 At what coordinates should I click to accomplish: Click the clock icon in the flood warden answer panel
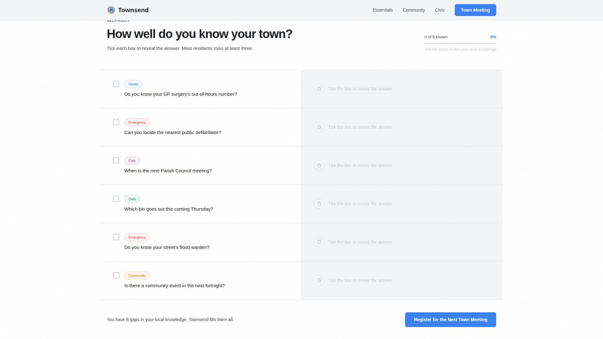(x=319, y=242)
